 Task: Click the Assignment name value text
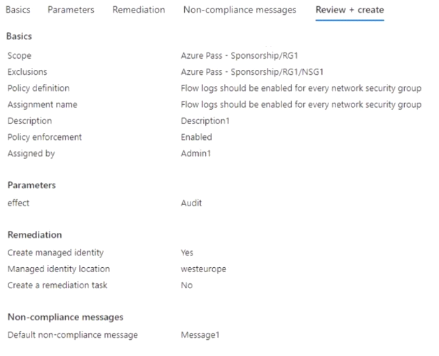point(301,105)
